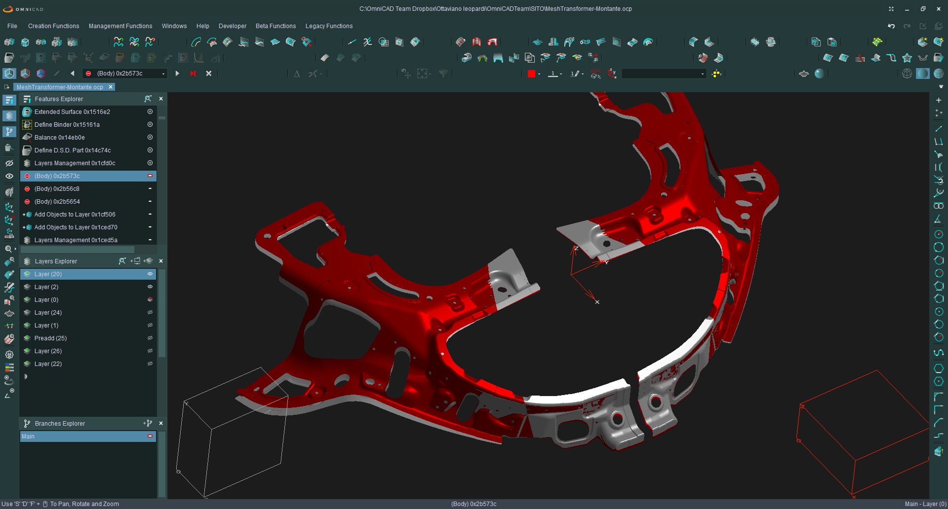Screen dimensions: 948x509
Task: Select the Main branch entry
Action: pos(28,436)
